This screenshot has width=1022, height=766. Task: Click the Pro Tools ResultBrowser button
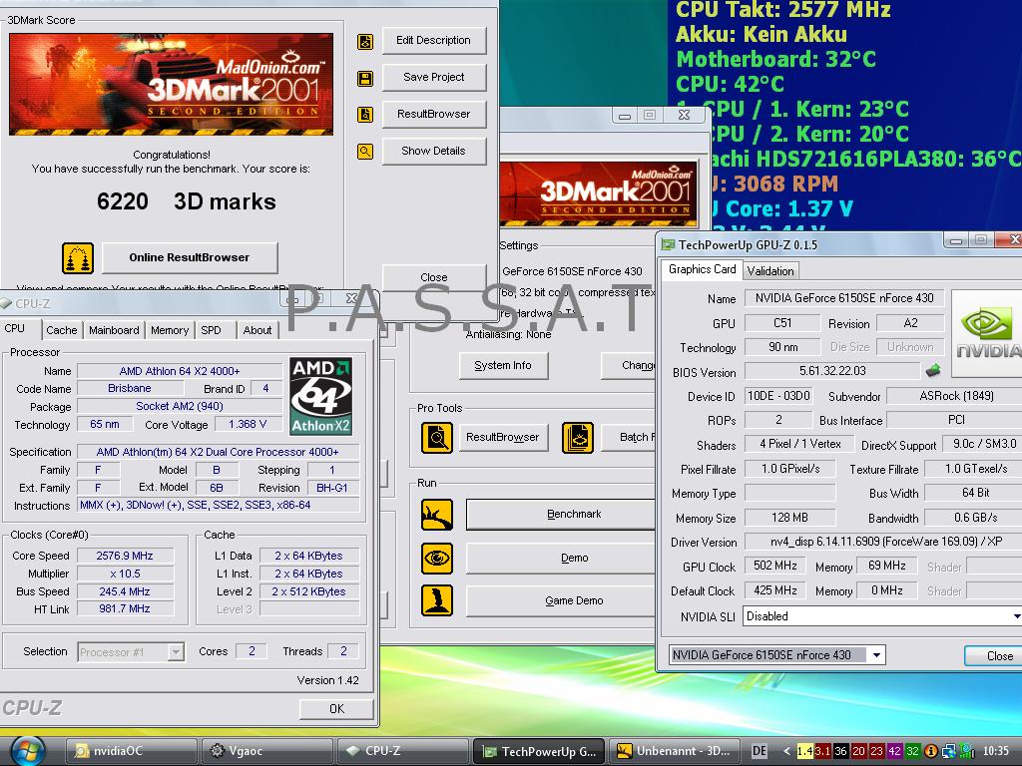(x=503, y=437)
